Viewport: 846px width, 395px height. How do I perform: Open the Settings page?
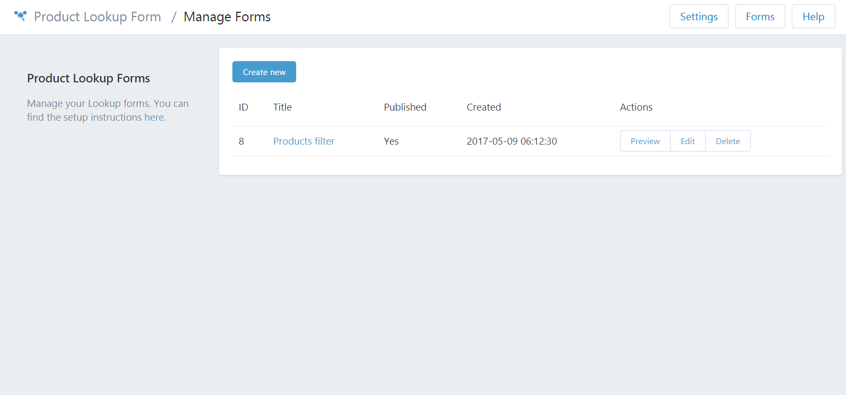[699, 16]
